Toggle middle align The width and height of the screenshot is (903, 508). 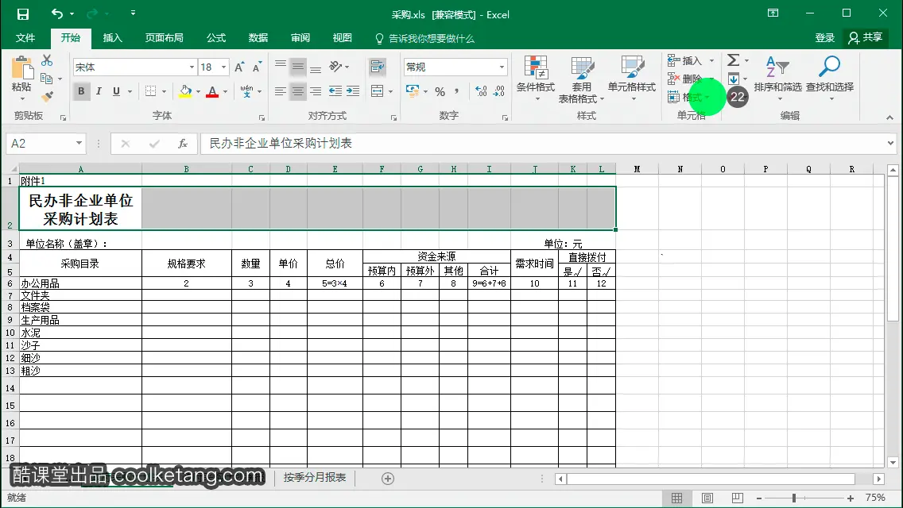(298, 67)
